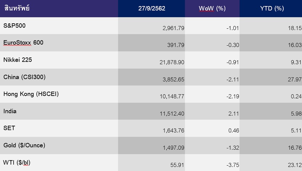Click the Hong Kong (HSCEI) row label
The height and width of the screenshot is (171, 302).
point(31,94)
